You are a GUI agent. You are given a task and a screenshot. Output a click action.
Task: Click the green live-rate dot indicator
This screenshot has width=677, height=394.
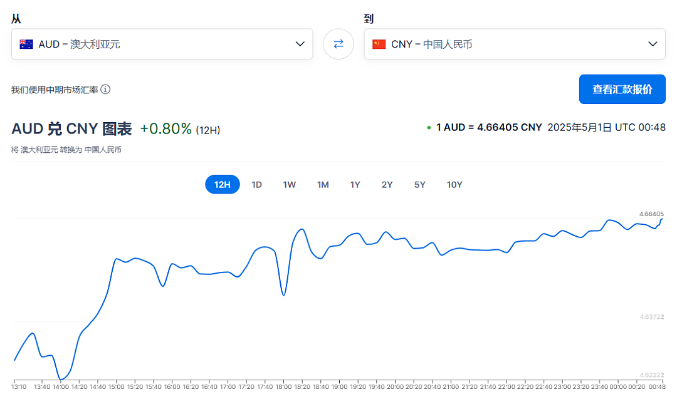pos(429,128)
